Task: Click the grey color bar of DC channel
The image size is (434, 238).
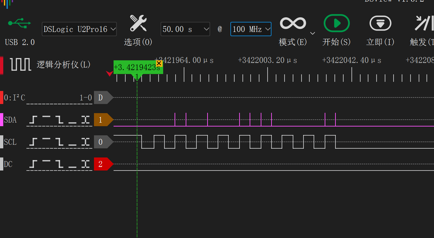Action: [x=1, y=164]
